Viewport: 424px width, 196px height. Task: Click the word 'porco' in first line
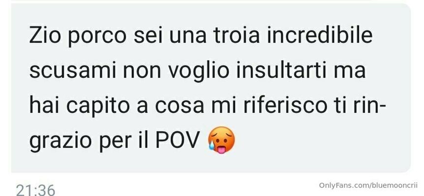coord(97,37)
